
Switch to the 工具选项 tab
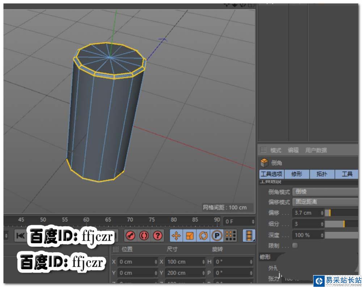tap(271, 174)
